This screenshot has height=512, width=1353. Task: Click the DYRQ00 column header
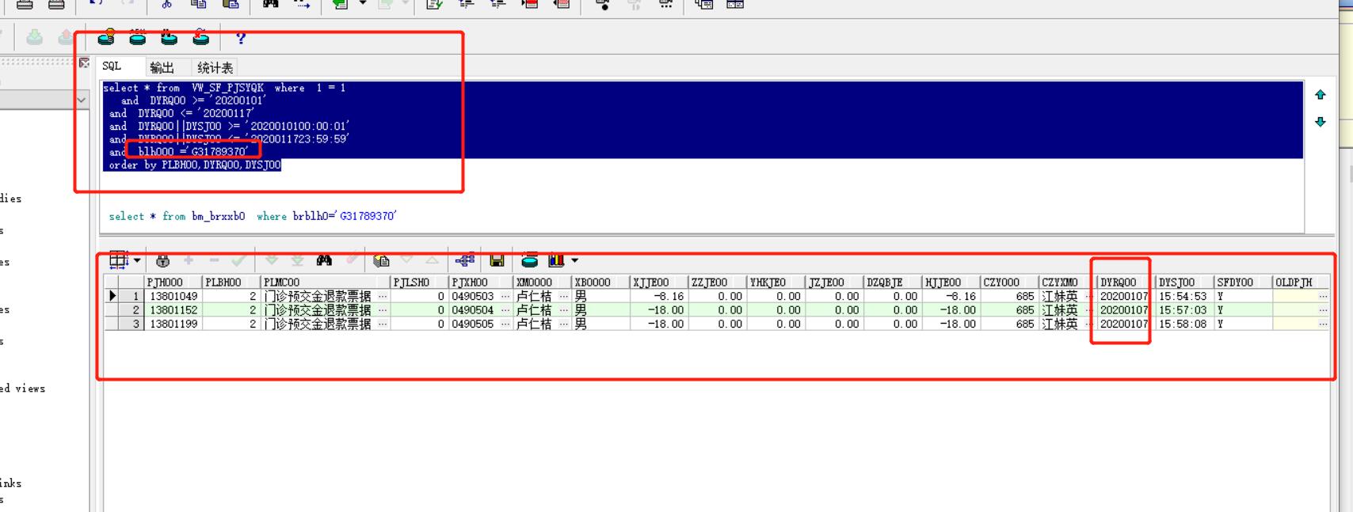[x=1126, y=282]
